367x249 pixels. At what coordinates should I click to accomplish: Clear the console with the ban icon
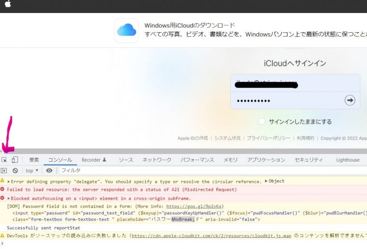(15, 171)
